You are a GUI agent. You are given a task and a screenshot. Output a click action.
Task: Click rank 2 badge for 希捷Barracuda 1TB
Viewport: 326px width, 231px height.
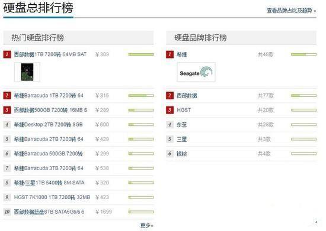point(7,96)
